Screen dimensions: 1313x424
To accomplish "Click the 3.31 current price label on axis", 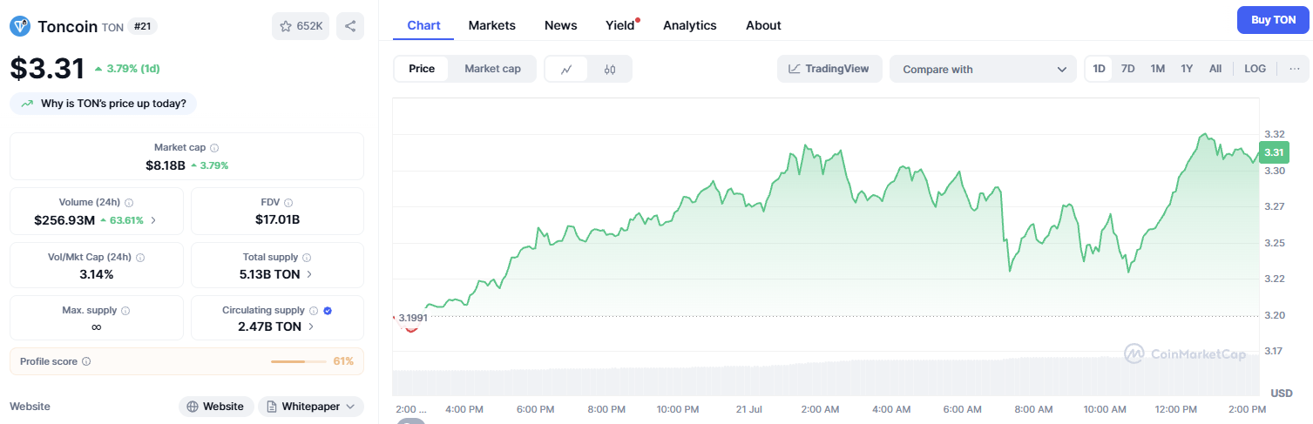I will click(x=1273, y=152).
